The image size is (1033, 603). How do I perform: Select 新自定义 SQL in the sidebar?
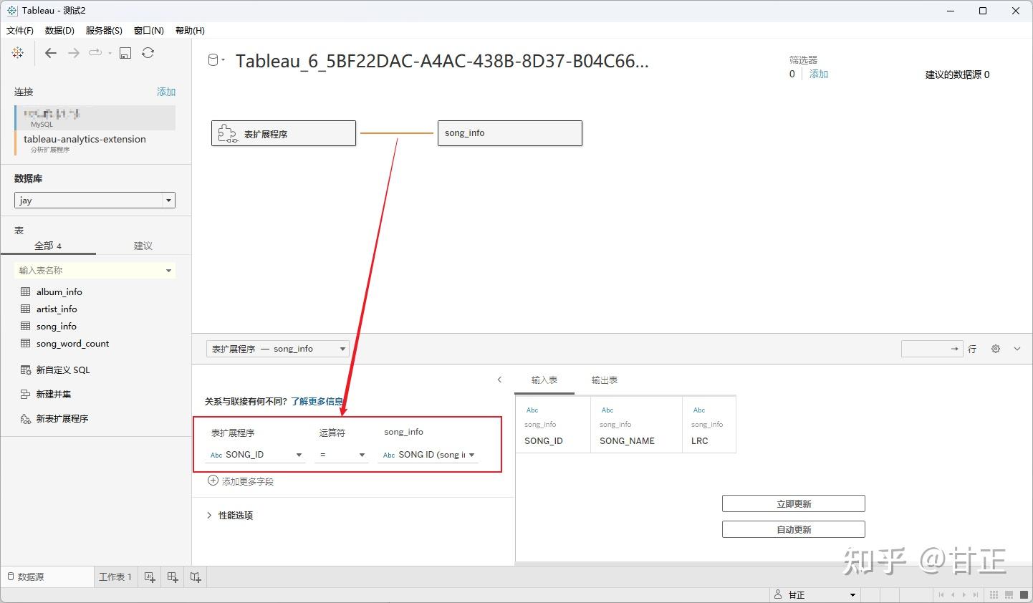64,370
